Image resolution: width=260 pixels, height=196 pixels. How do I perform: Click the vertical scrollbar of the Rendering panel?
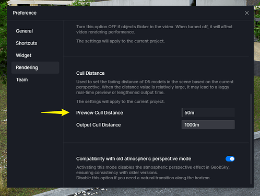tap(251, 139)
